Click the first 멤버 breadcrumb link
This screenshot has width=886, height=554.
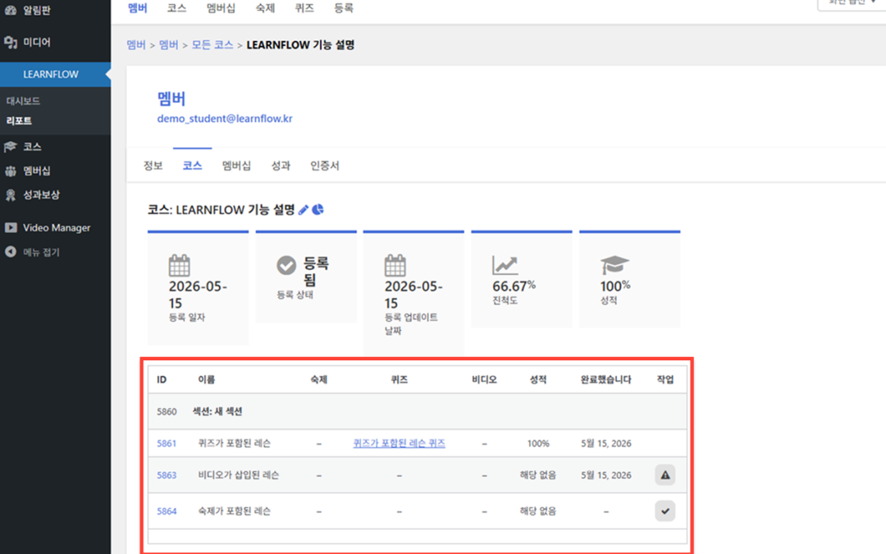136,44
